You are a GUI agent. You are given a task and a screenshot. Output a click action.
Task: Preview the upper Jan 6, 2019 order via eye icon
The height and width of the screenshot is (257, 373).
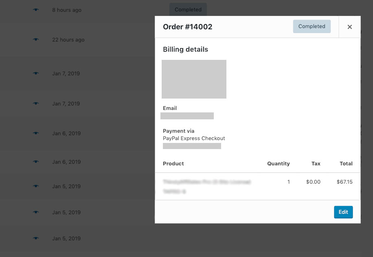(x=36, y=133)
